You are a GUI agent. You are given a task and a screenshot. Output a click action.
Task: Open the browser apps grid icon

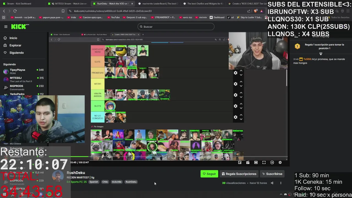pos(4,17)
